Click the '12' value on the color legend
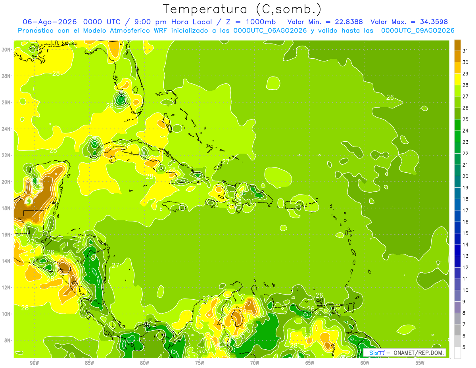The width and height of the screenshot is (476, 368). (466, 267)
